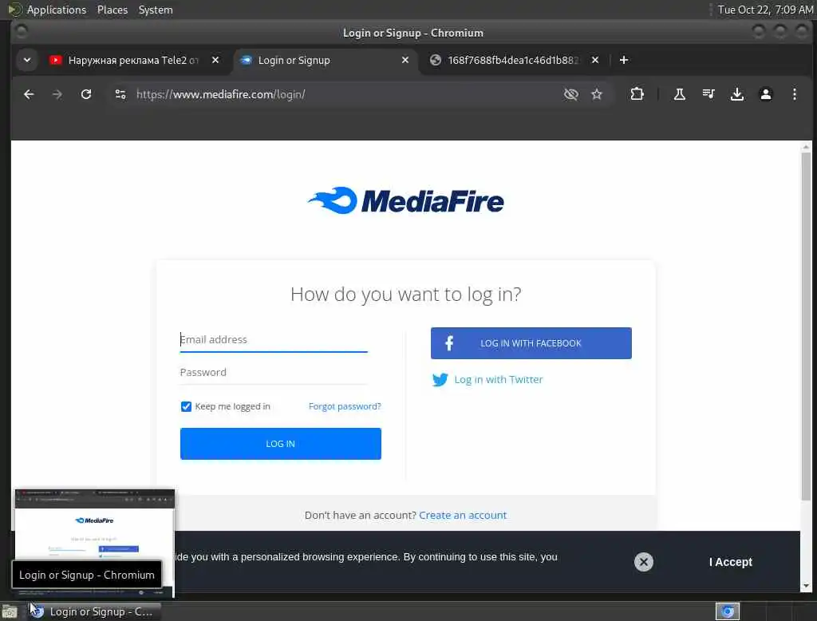Viewport: 817px width, 621px height.
Task: Show browser downloads
Action: (736, 94)
